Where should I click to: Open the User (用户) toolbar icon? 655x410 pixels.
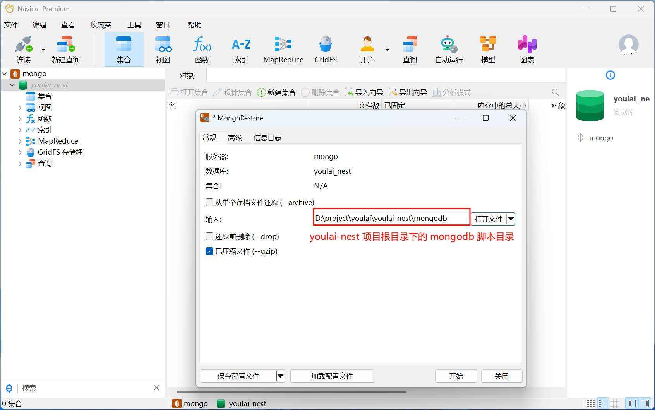pos(367,50)
